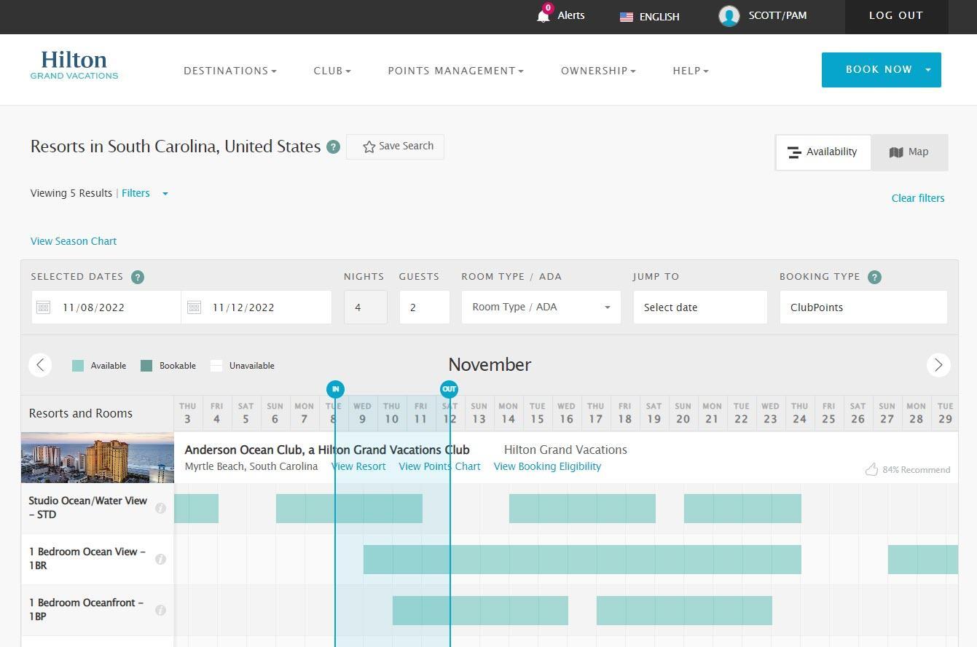Go to next month with right arrow
The image size is (977, 647).
[x=938, y=365]
